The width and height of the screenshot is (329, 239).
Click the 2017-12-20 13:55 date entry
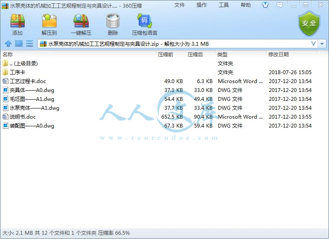pyautogui.click(x=290, y=117)
